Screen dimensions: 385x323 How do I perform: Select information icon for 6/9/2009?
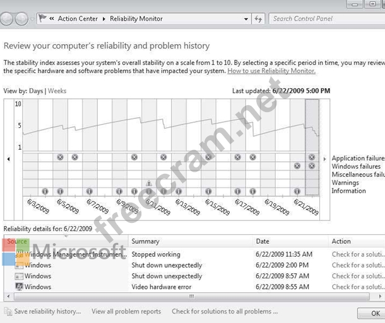[119, 191]
